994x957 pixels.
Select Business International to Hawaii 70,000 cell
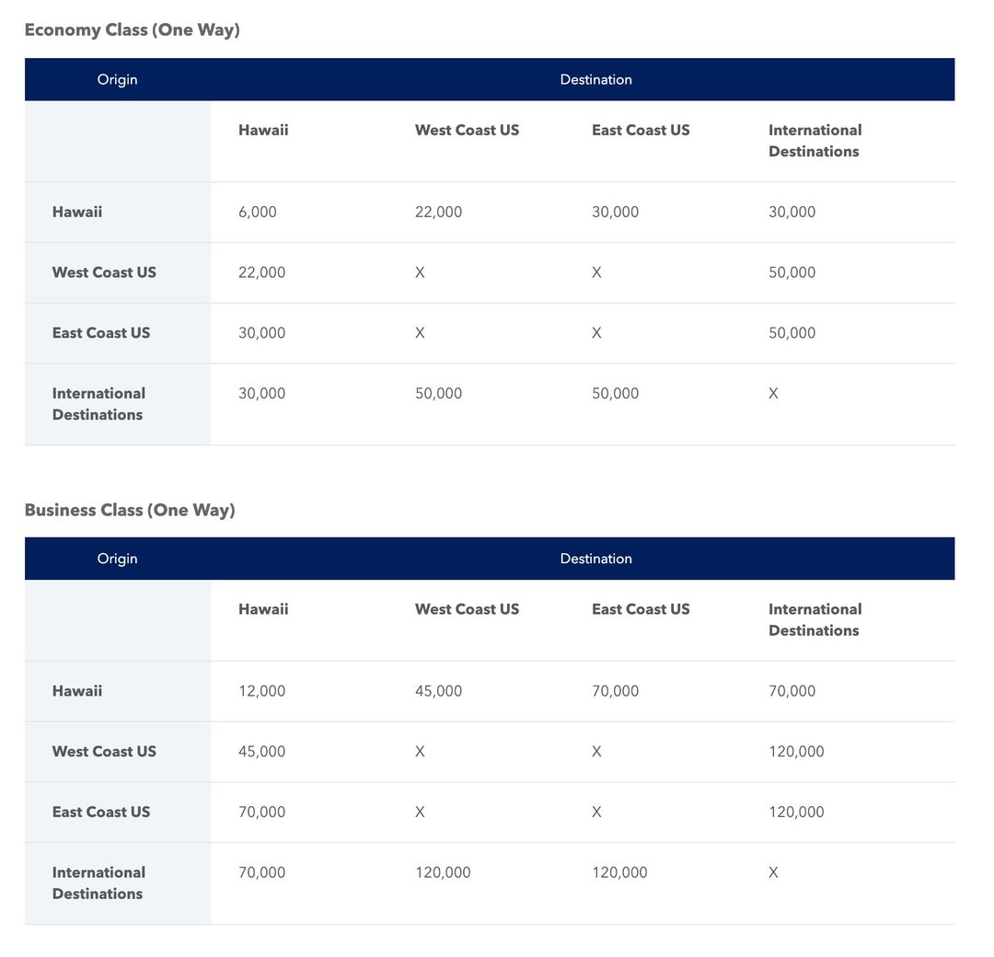[x=261, y=872]
